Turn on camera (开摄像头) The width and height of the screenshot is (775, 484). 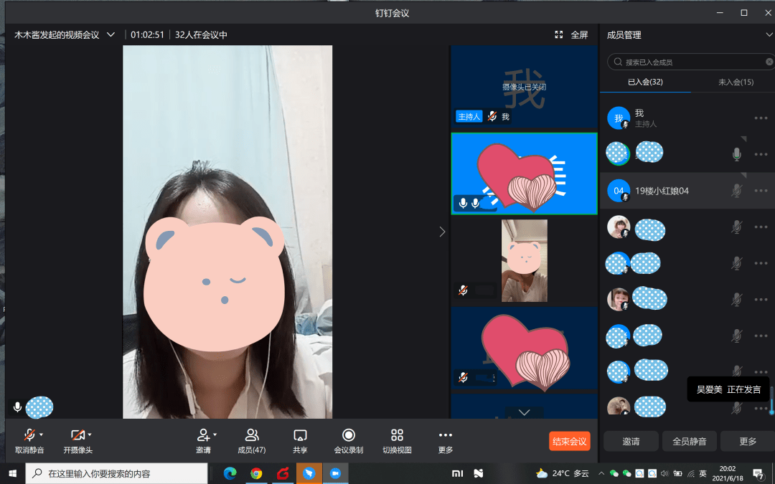(77, 435)
